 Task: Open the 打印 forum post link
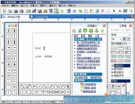(79, 55)
